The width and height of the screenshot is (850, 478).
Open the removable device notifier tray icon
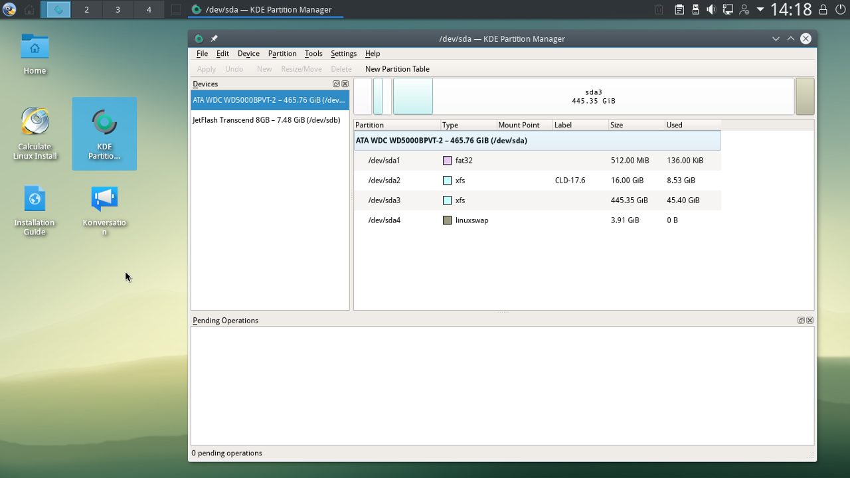click(x=695, y=9)
